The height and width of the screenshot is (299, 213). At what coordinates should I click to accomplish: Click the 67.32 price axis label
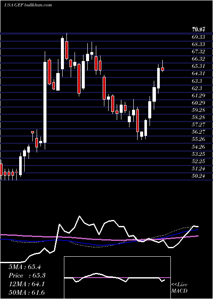[x=199, y=52]
